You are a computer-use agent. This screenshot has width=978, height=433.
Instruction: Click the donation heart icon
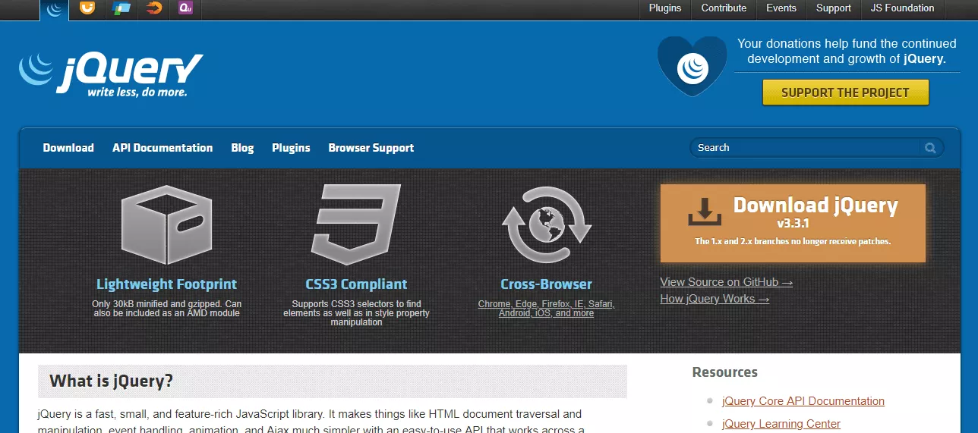[x=692, y=66]
